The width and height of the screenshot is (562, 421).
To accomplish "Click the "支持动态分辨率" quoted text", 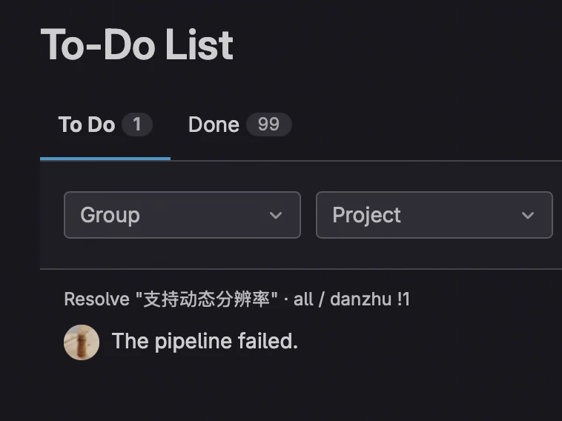I will [x=206, y=299].
